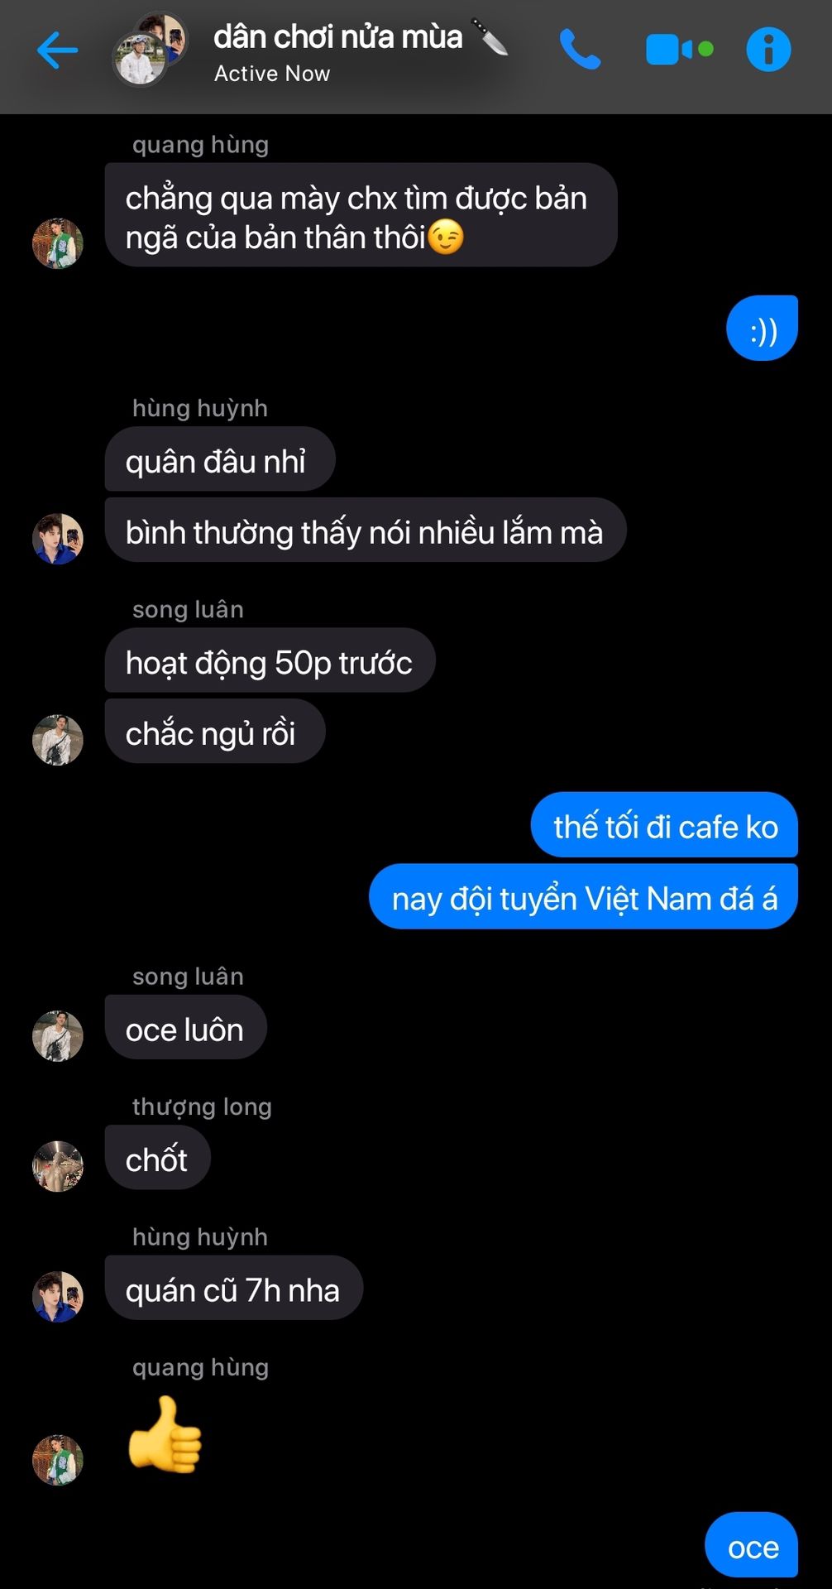The width and height of the screenshot is (832, 1589).
Task: Tap song luân's avatar beside "oce luôn"
Action: (58, 1036)
